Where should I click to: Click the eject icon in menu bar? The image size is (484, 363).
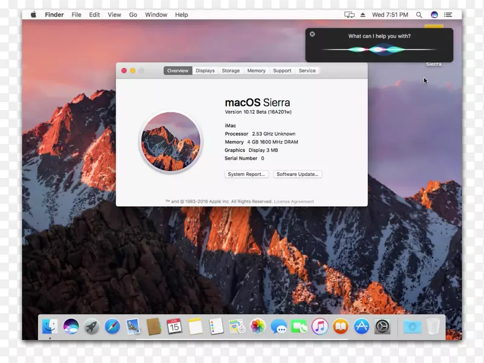coord(363,15)
